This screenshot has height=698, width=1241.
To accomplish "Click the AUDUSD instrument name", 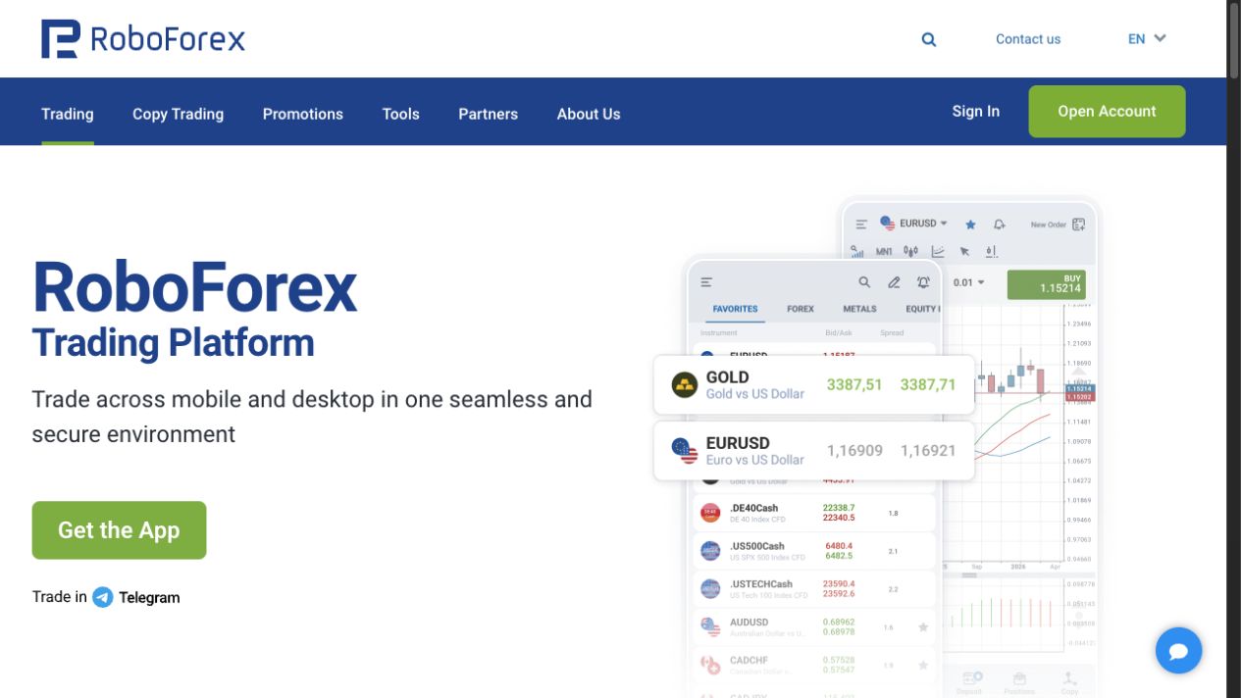I will [x=750, y=623].
